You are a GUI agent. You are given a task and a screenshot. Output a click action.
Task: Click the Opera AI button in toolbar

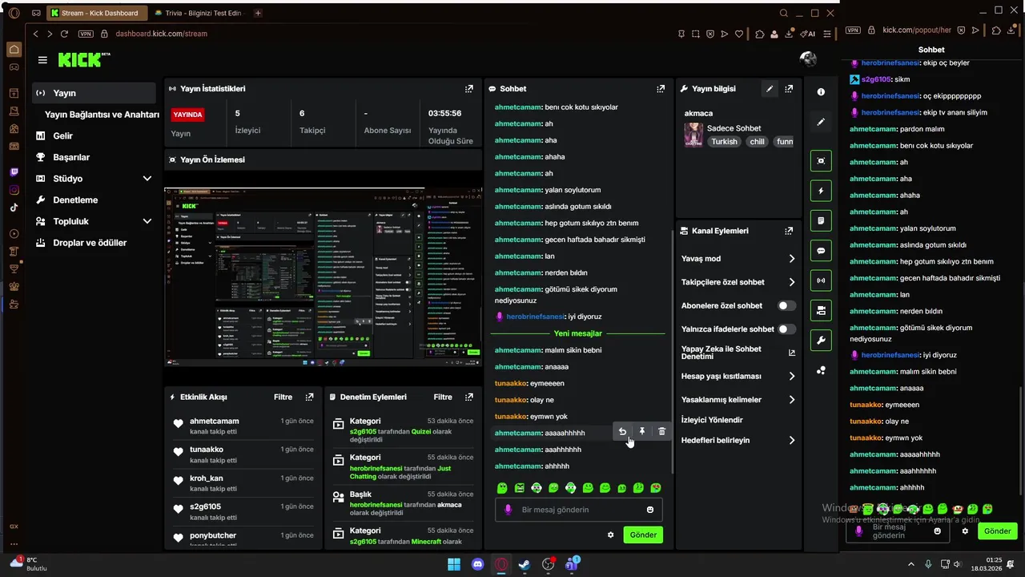(808, 34)
